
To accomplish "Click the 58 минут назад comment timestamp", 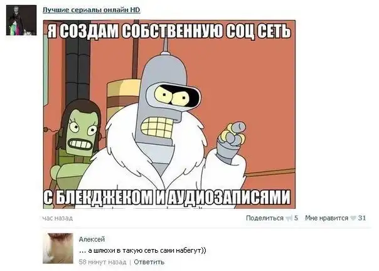I will pos(102,262).
